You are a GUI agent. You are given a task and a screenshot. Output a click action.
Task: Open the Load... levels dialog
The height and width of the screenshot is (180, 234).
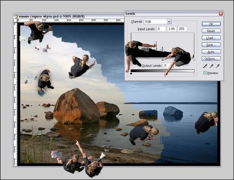(211, 38)
